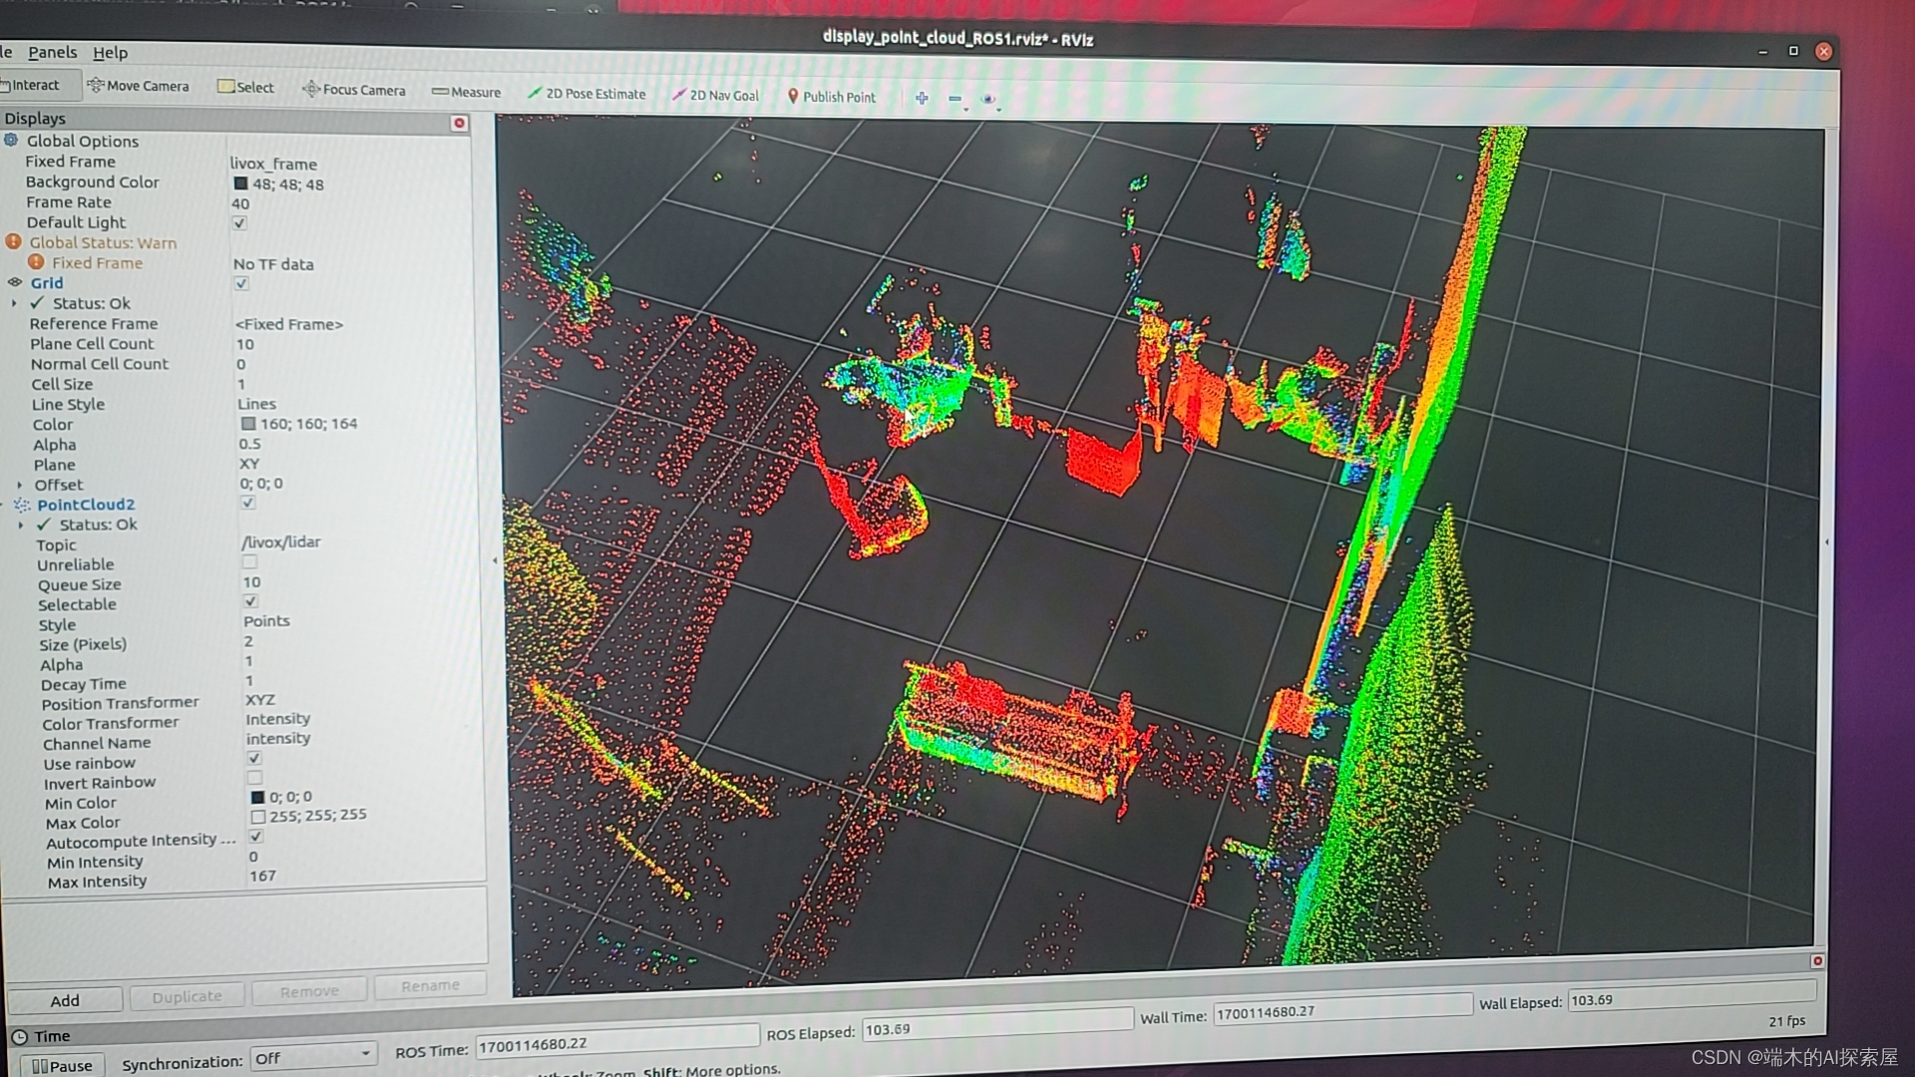
Task: Click the Size (Pixels) value 2
Action: pos(248,641)
